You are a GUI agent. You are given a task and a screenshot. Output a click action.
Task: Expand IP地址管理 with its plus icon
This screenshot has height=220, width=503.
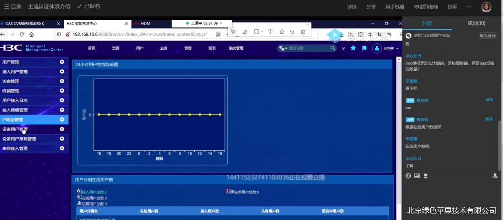coord(62,120)
